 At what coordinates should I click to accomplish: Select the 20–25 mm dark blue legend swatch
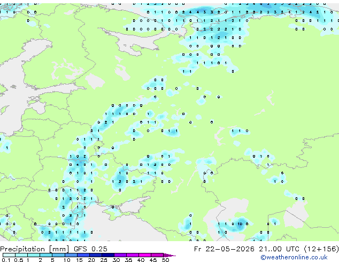click(95, 255)
